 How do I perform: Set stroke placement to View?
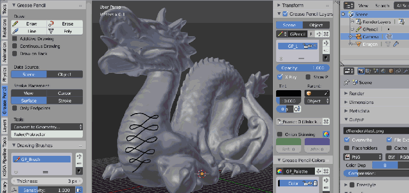[29, 93]
